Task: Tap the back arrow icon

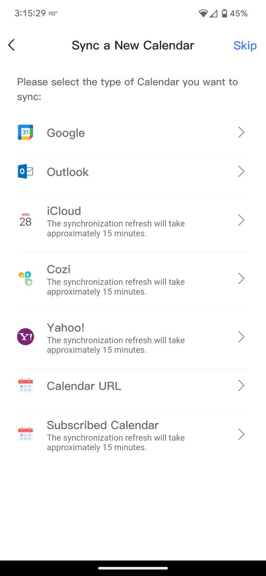Action: click(x=12, y=45)
